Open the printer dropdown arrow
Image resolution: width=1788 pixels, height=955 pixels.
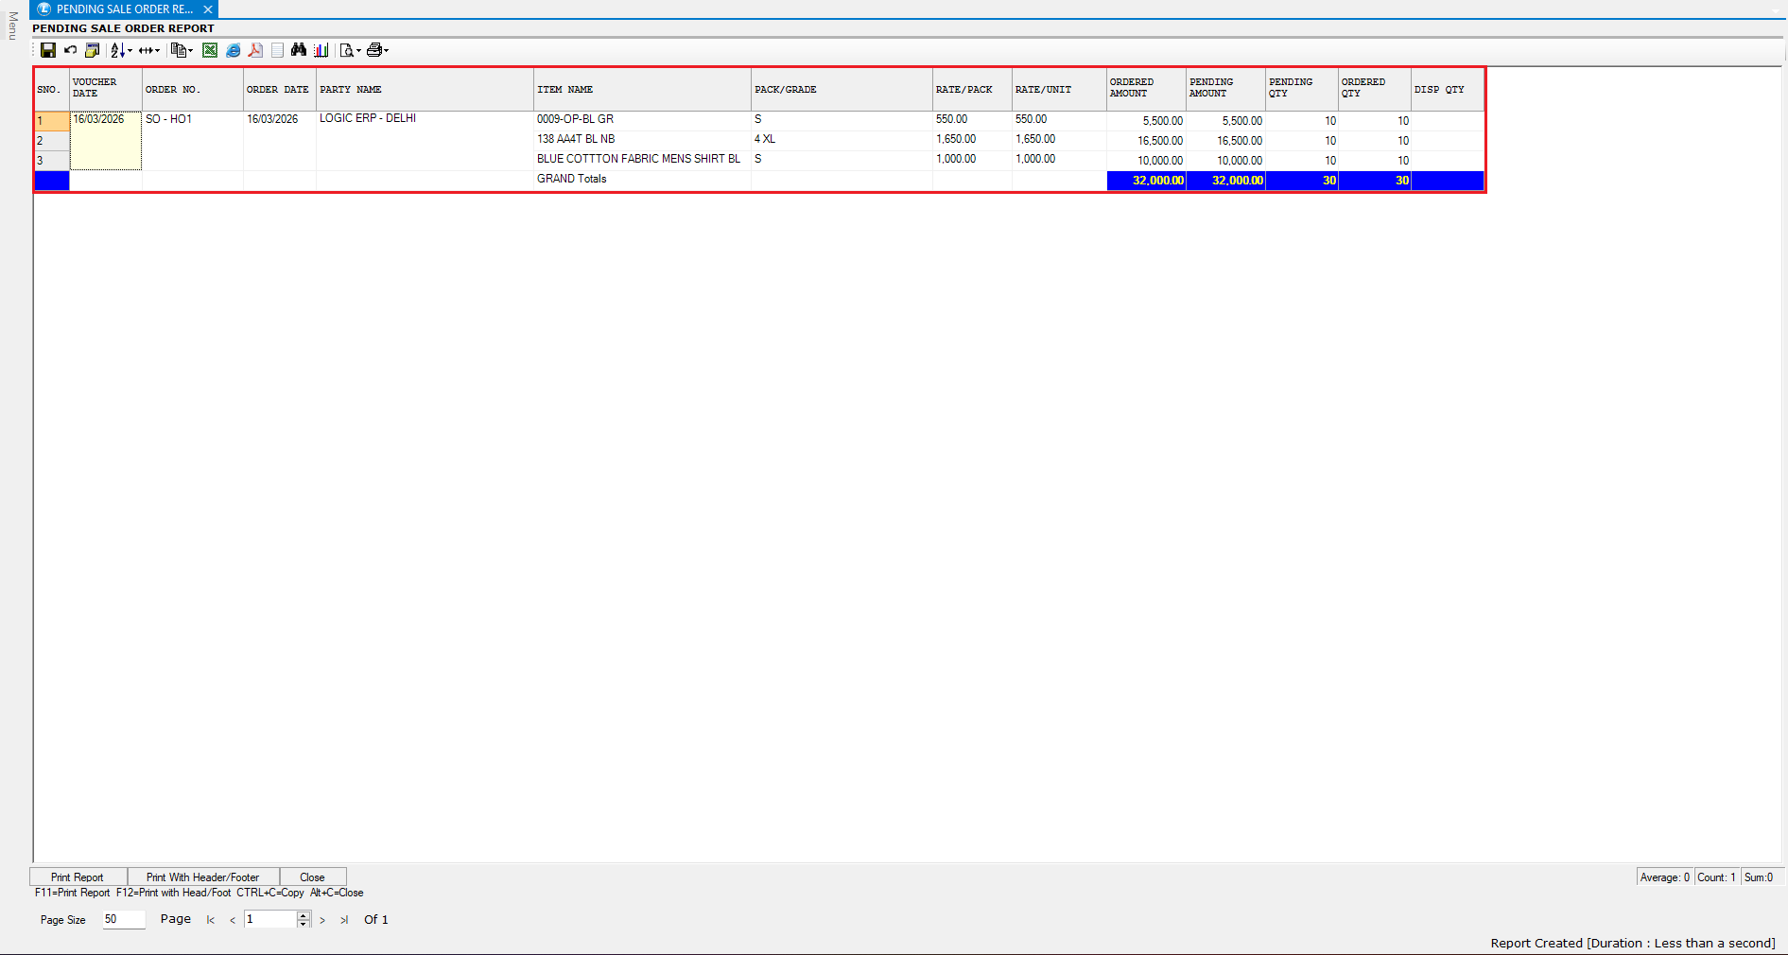386,51
